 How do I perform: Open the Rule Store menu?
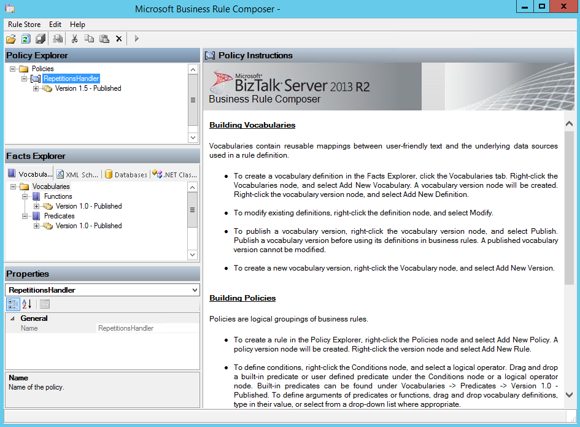(24, 25)
